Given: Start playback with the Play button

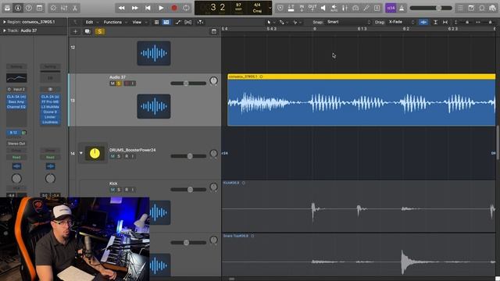Looking at the screenshot, I should coord(161,8).
